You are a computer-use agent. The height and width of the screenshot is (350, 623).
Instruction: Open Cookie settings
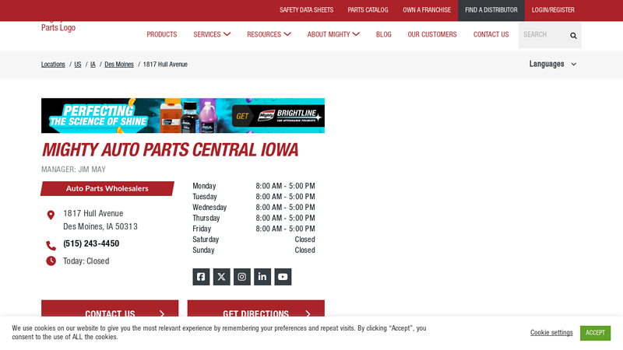[x=551, y=333]
